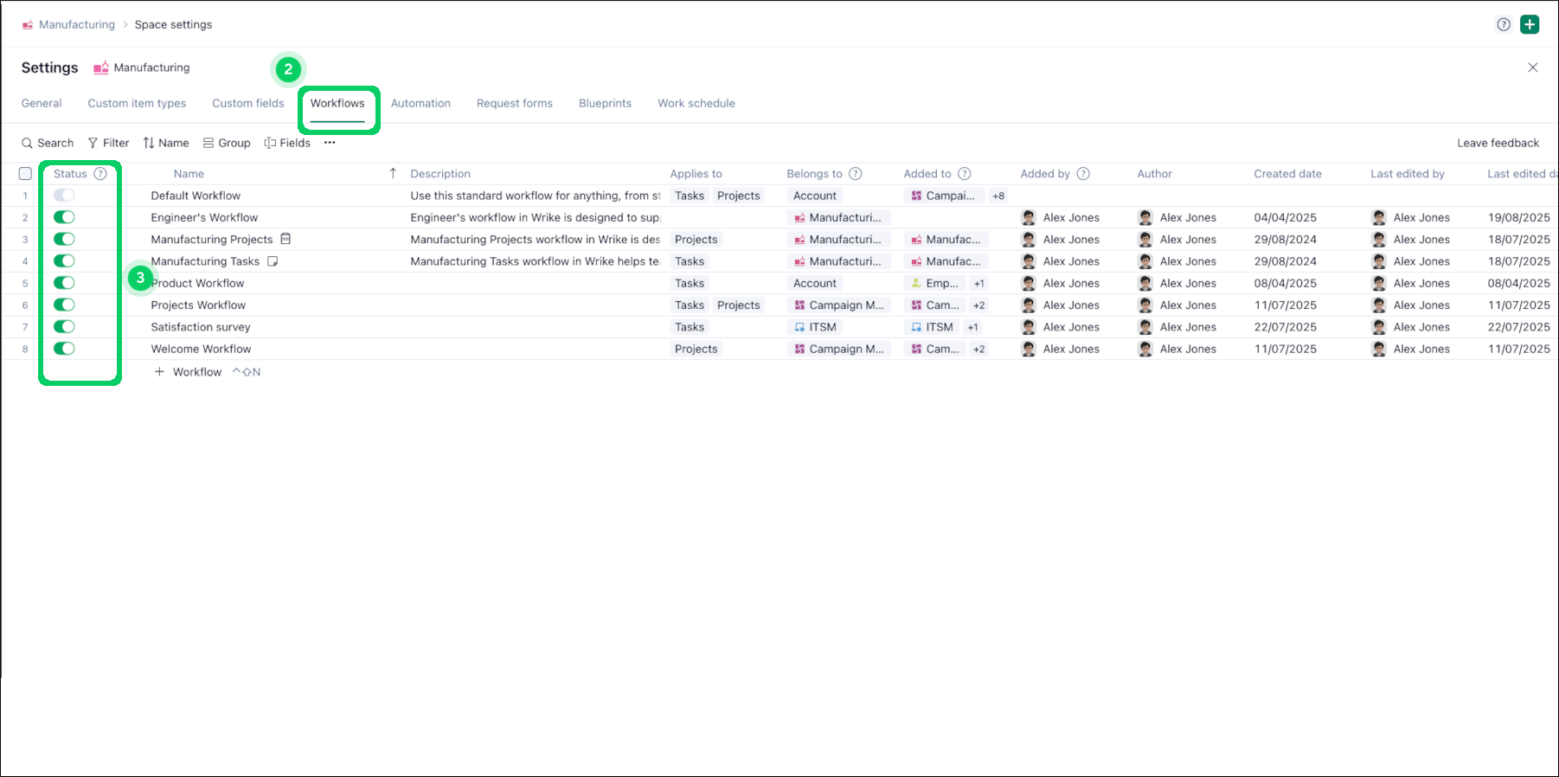Image resolution: width=1559 pixels, height=777 pixels.
Task: Open the Work schedule tab
Action: tap(696, 103)
